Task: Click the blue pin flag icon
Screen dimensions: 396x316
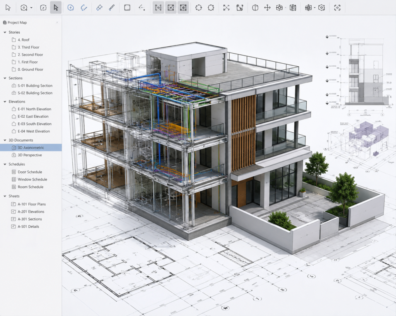Action: point(99,8)
